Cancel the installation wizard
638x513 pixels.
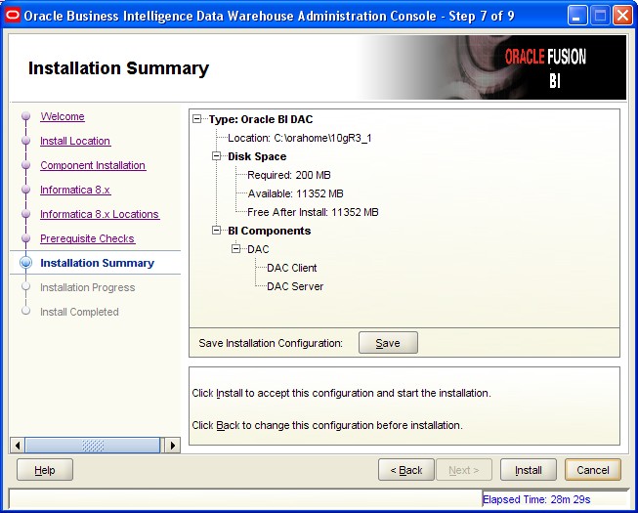(592, 470)
